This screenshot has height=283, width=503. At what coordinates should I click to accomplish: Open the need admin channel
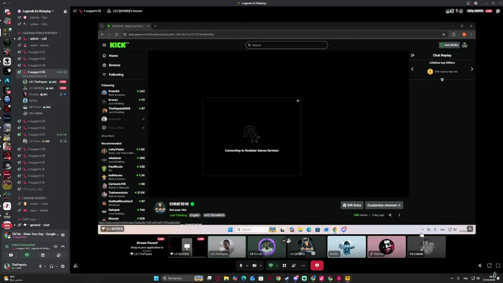(x=39, y=45)
